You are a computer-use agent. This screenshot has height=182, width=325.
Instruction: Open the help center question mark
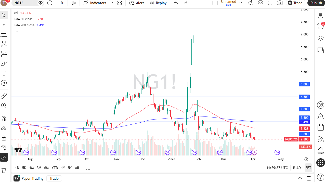click(x=321, y=177)
